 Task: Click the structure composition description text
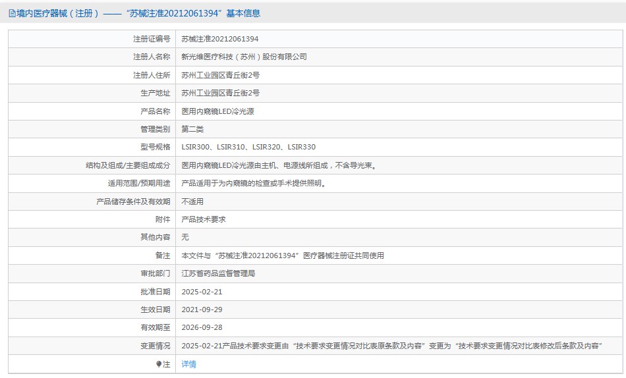coord(279,165)
